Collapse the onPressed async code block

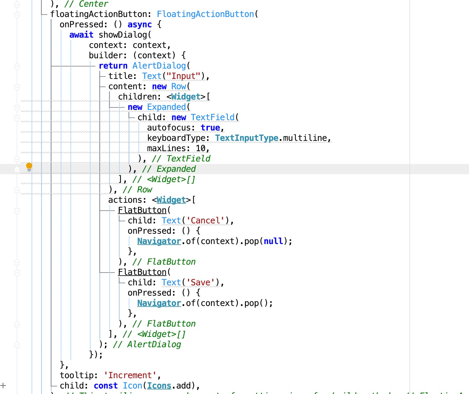(x=17, y=24)
